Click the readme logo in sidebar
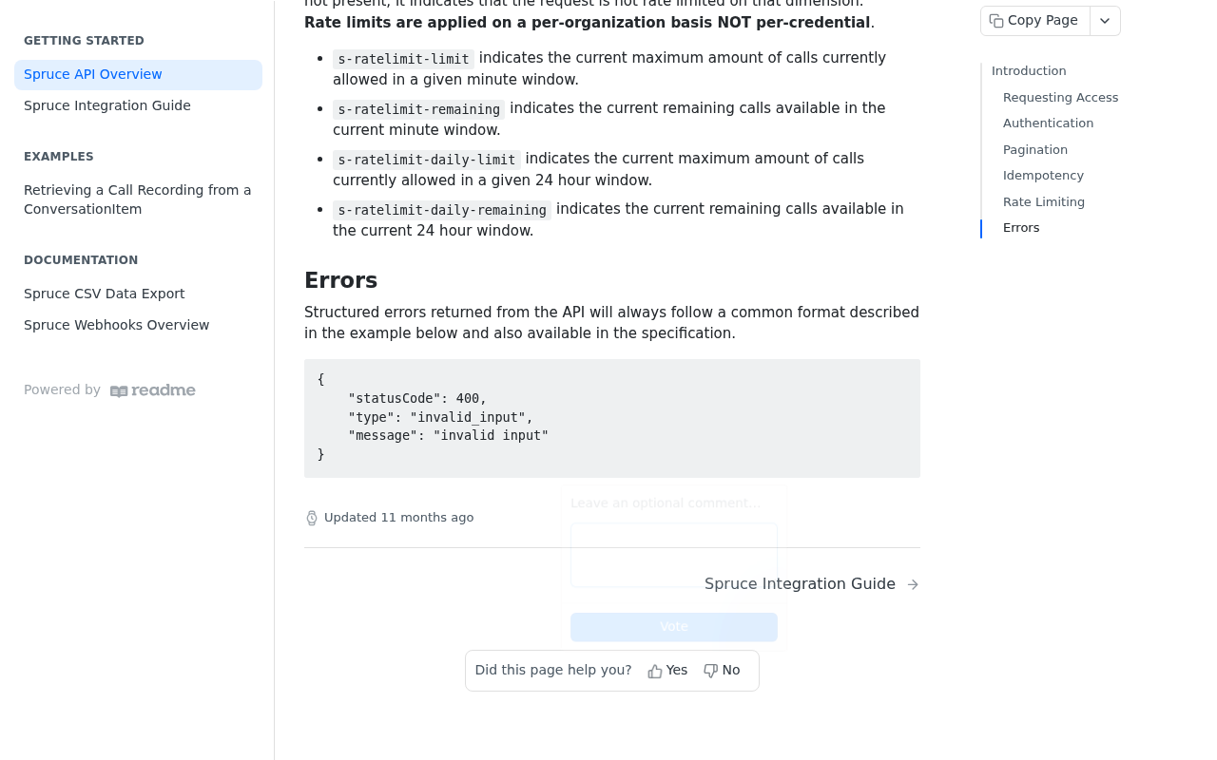 click(153, 390)
